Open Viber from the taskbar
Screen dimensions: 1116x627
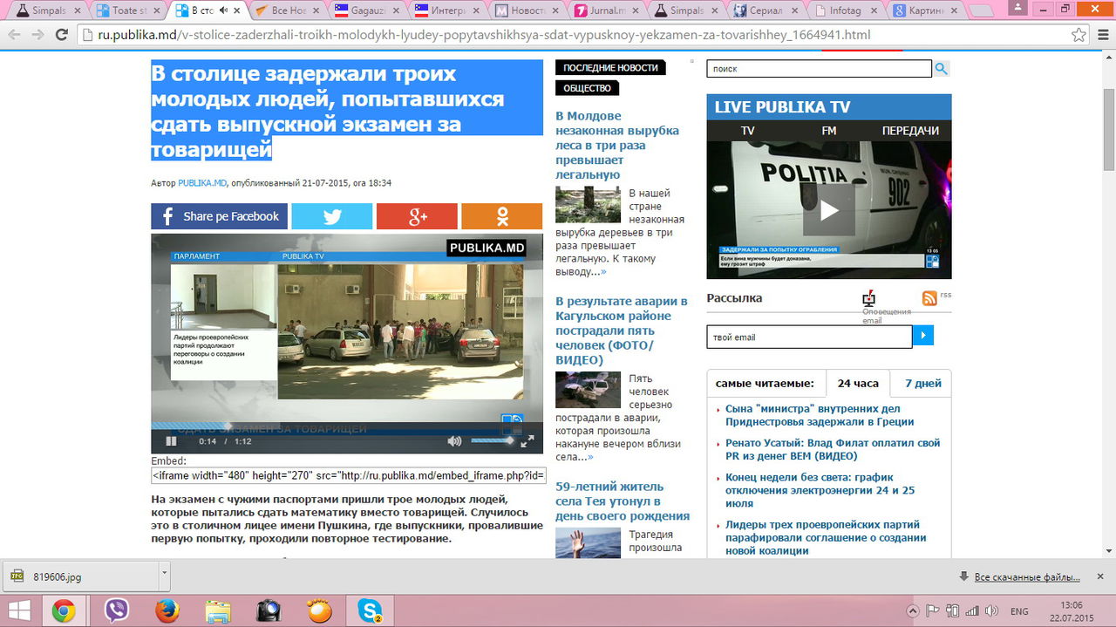(x=116, y=610)
